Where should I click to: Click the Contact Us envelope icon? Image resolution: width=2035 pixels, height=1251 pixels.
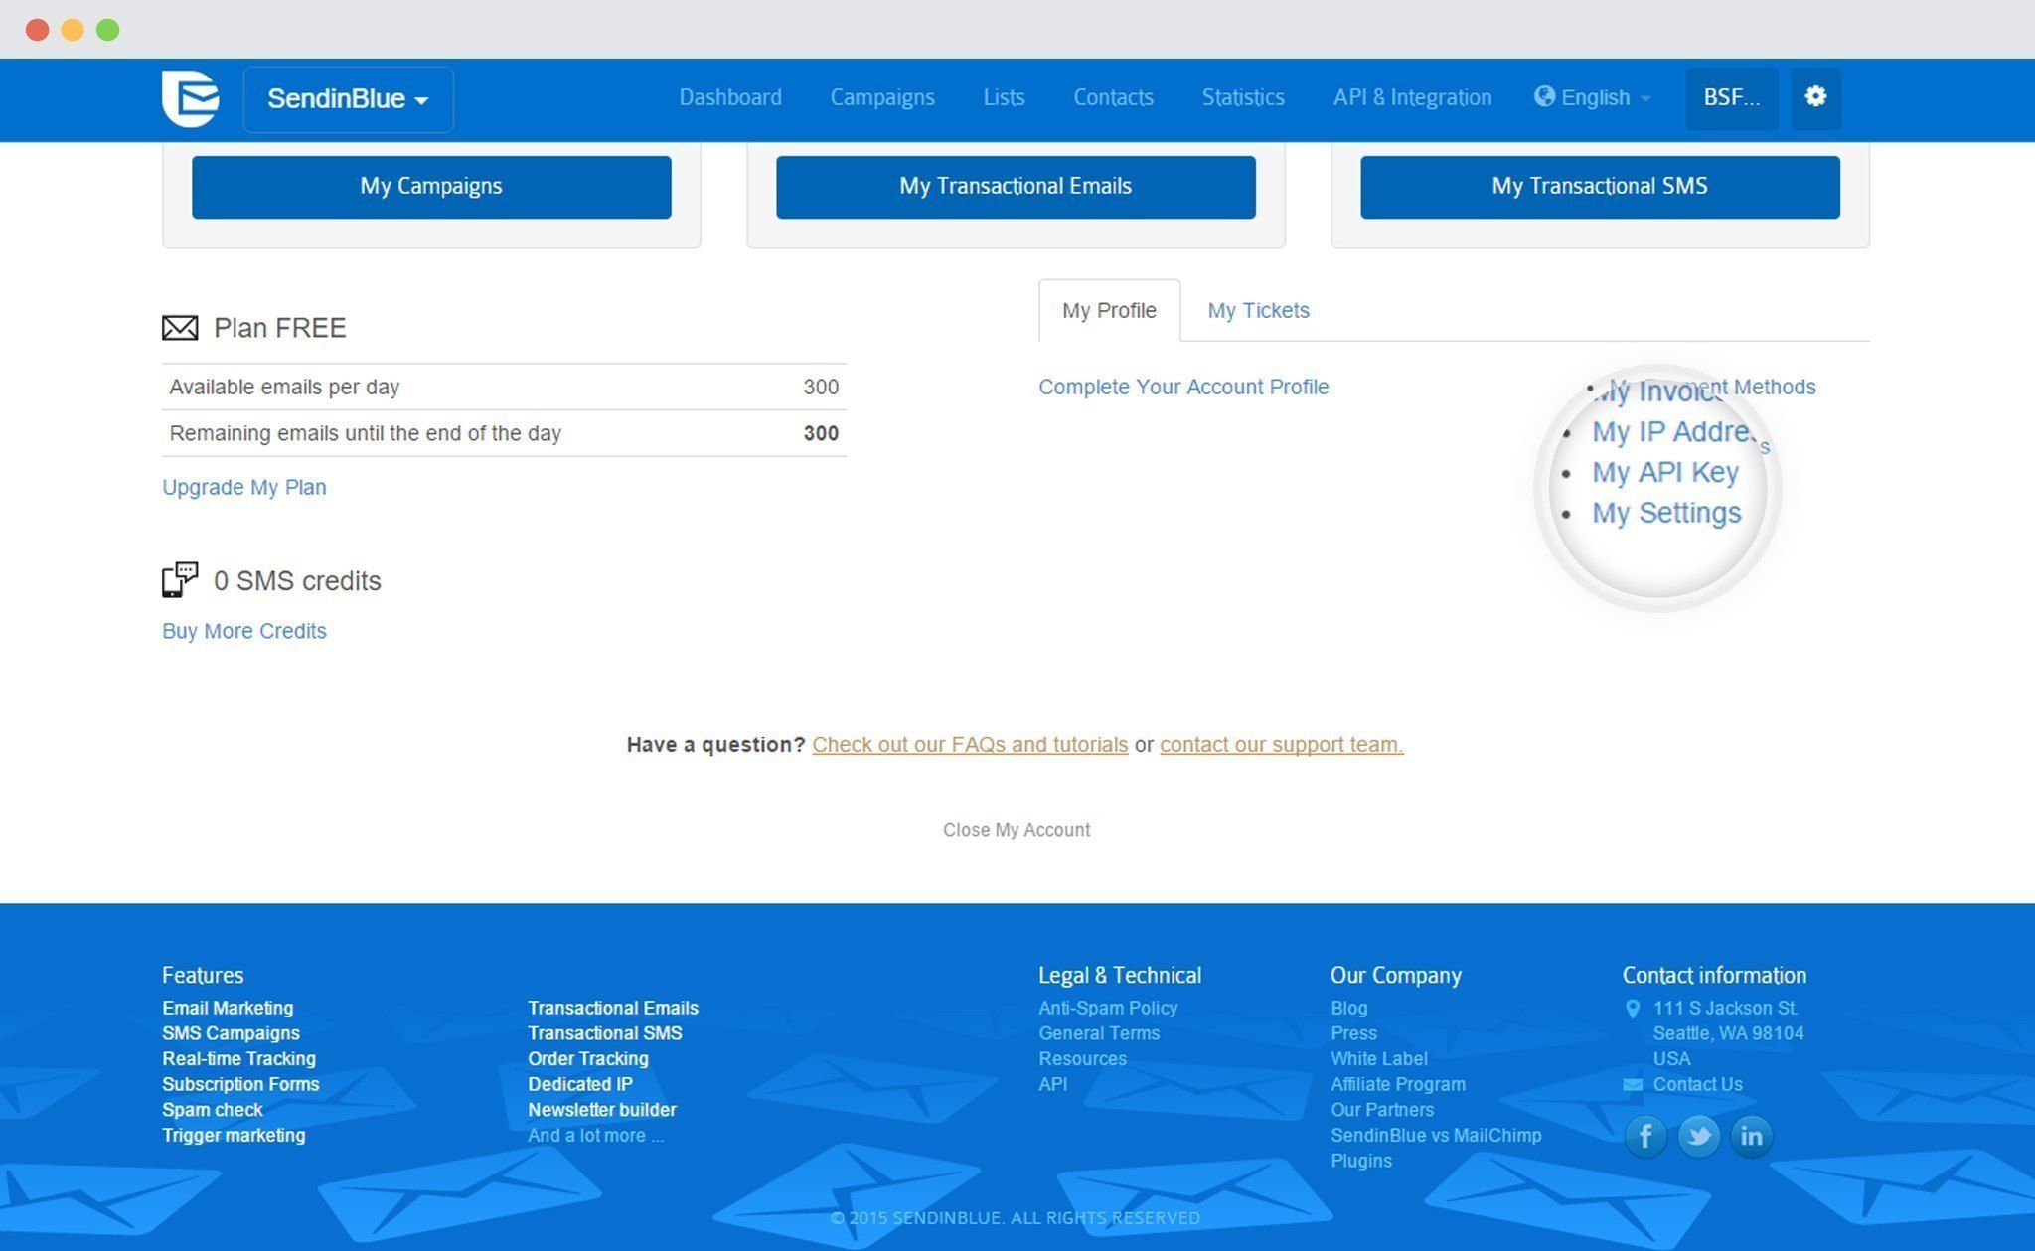tap(1632, 1085)
